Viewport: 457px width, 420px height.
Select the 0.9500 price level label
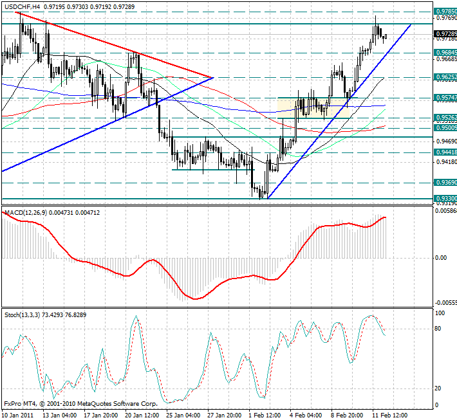click(445, 128)
